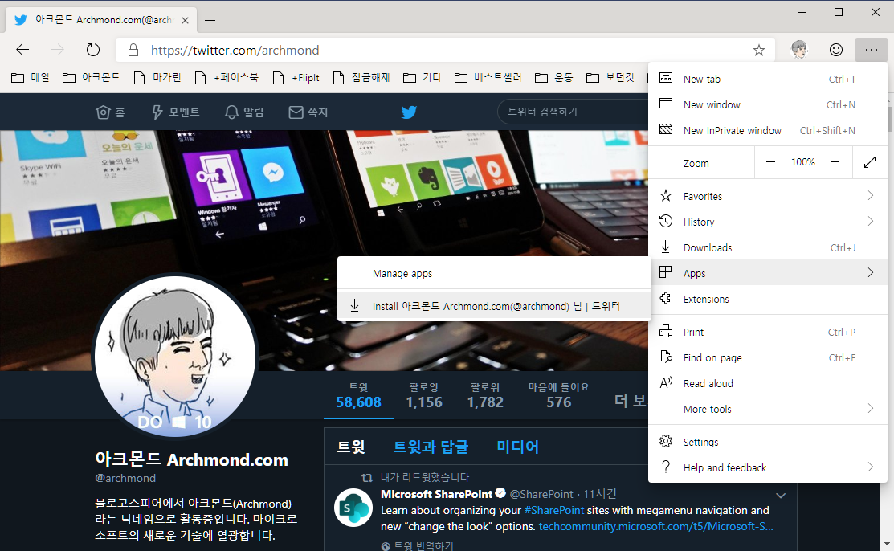The height and width of the screenshot is (551, 894).
Task: Open a new tab with the plus button
Action: (210, 21)
